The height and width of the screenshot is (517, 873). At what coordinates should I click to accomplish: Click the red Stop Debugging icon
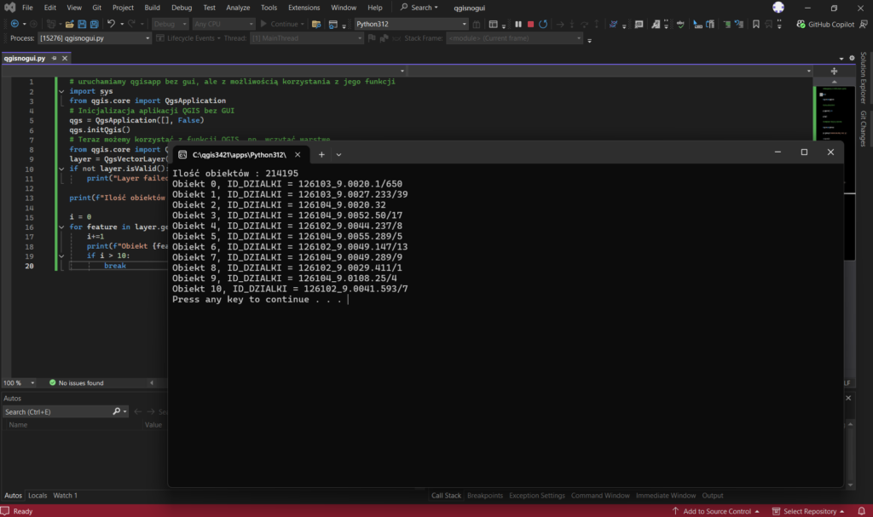click(531, 24)
